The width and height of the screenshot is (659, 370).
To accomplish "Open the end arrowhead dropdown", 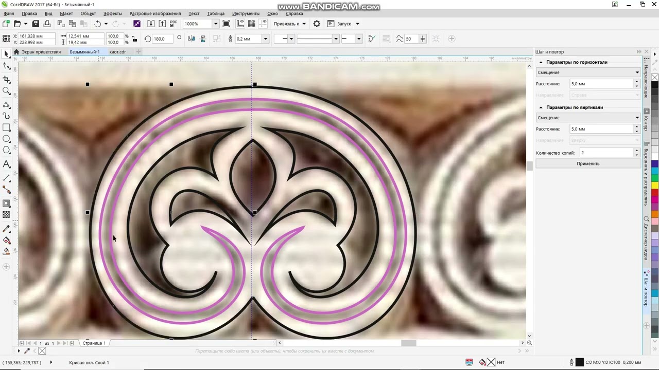I will 358,39.
